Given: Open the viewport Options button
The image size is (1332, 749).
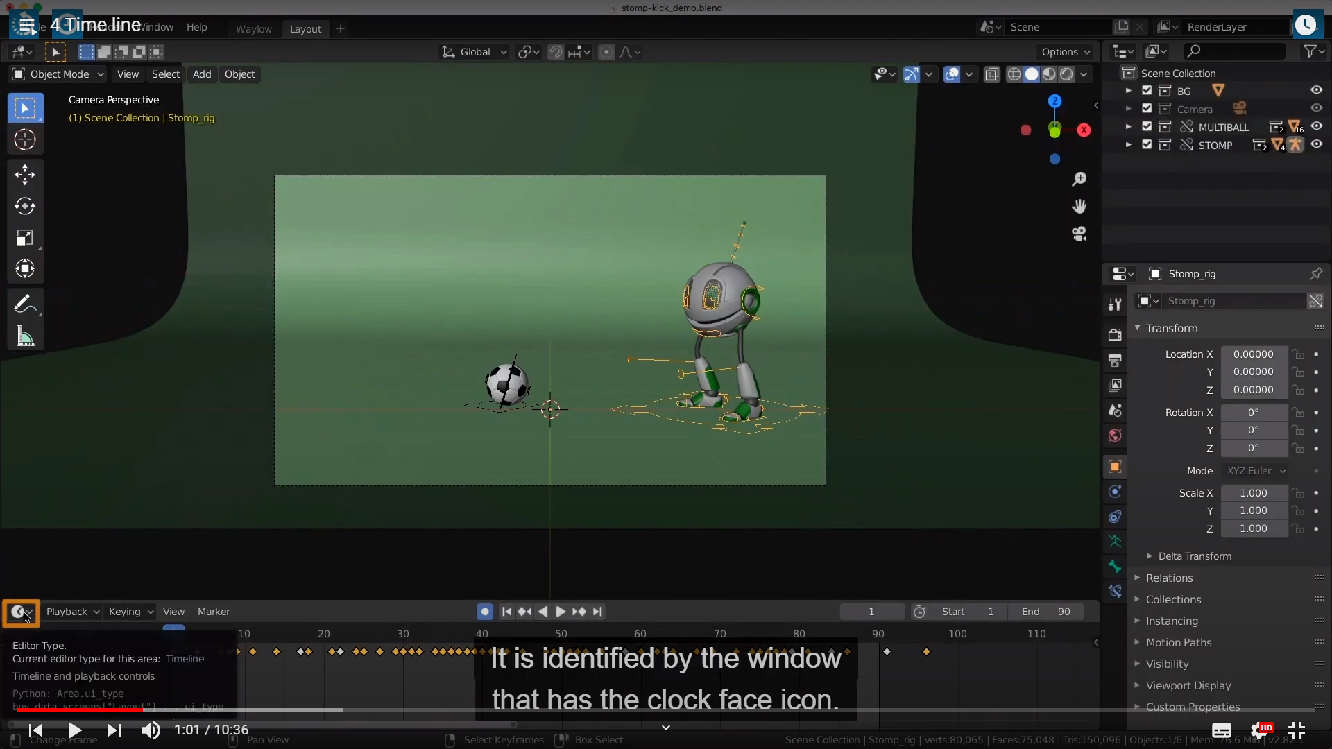Looking at the screenshot, I should [x=1065, y=52].
